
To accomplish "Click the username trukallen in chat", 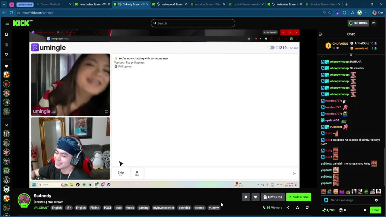I will coord(335,127).
